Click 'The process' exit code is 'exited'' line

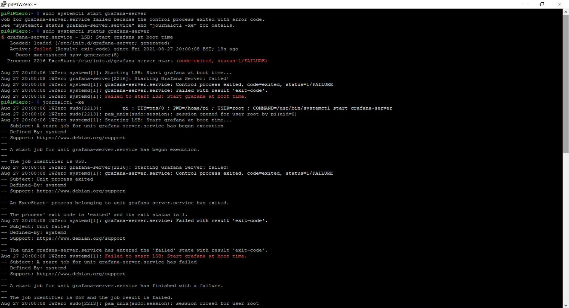(x=94, y=215)
